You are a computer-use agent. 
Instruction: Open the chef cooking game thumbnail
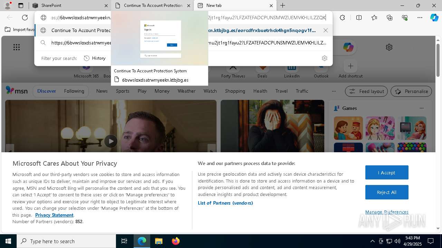point(348,128)
